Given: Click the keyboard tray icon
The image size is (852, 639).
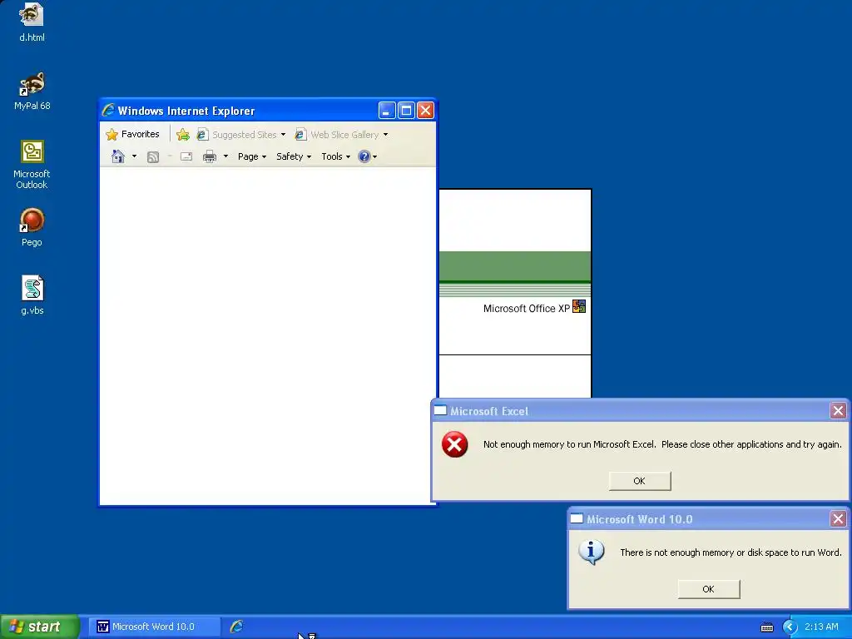Looking at the screenshot, I should (x=766, y=627).
